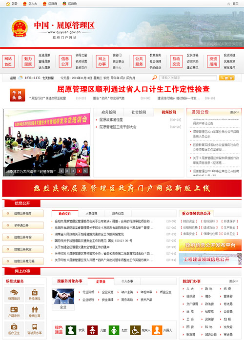Viewport: 244px width, 341px height.
Task: Click the green 妇女 woman icon
Action: point(114,330)
